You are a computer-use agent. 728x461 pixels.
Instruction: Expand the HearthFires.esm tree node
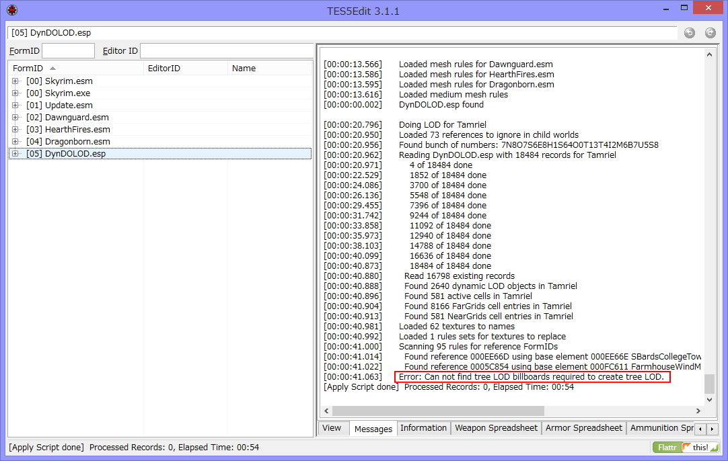(x=15, y=130)
